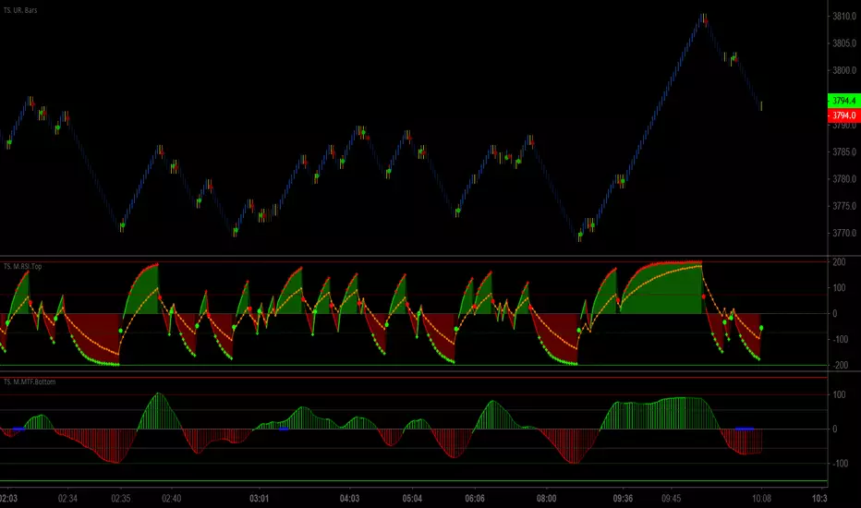861x508 pixels.
Task: Click the 3770.0 level on price axis
Action: (842, 233)
